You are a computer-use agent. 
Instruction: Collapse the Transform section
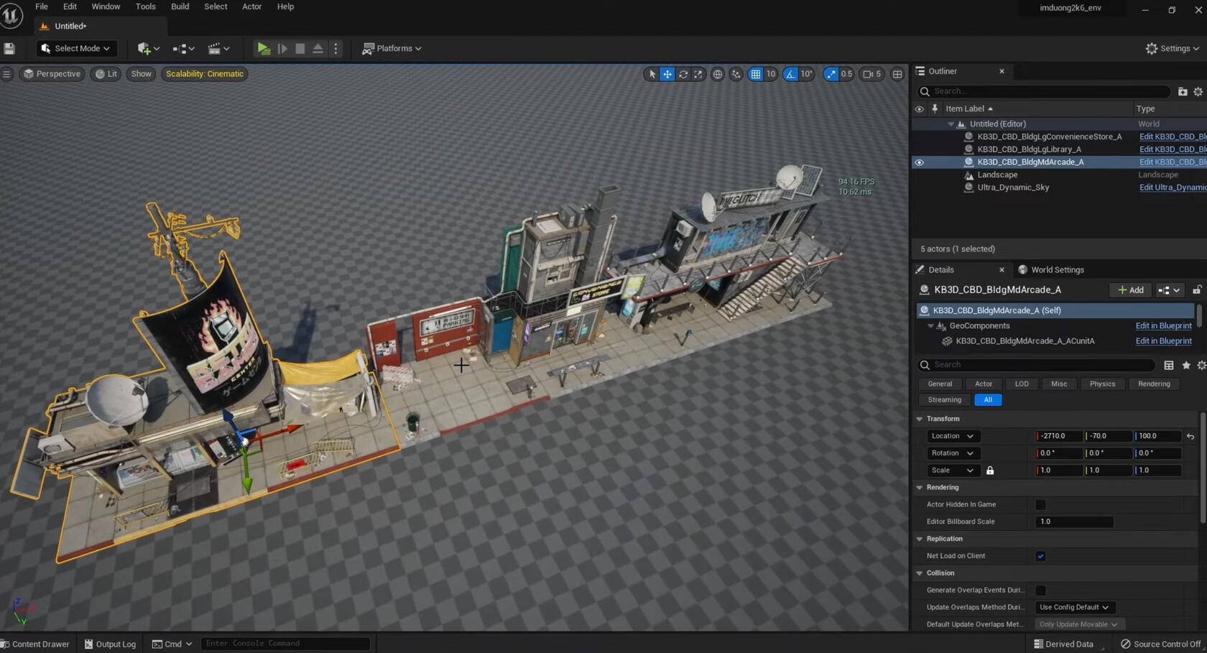920,419
